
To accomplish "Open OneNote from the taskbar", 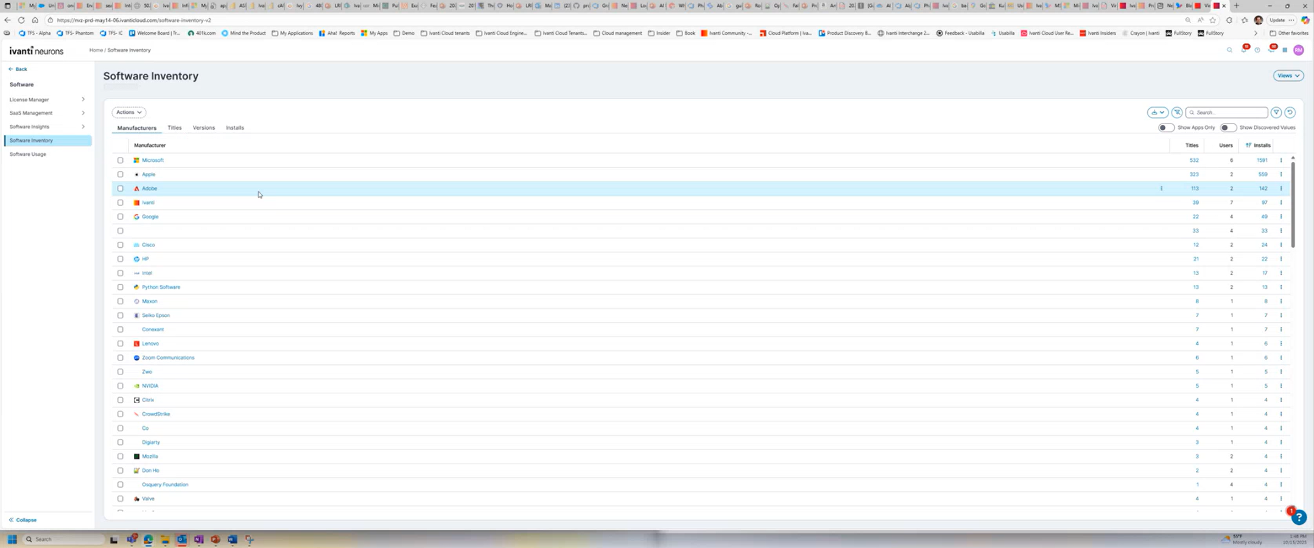I will click(199, 539).
